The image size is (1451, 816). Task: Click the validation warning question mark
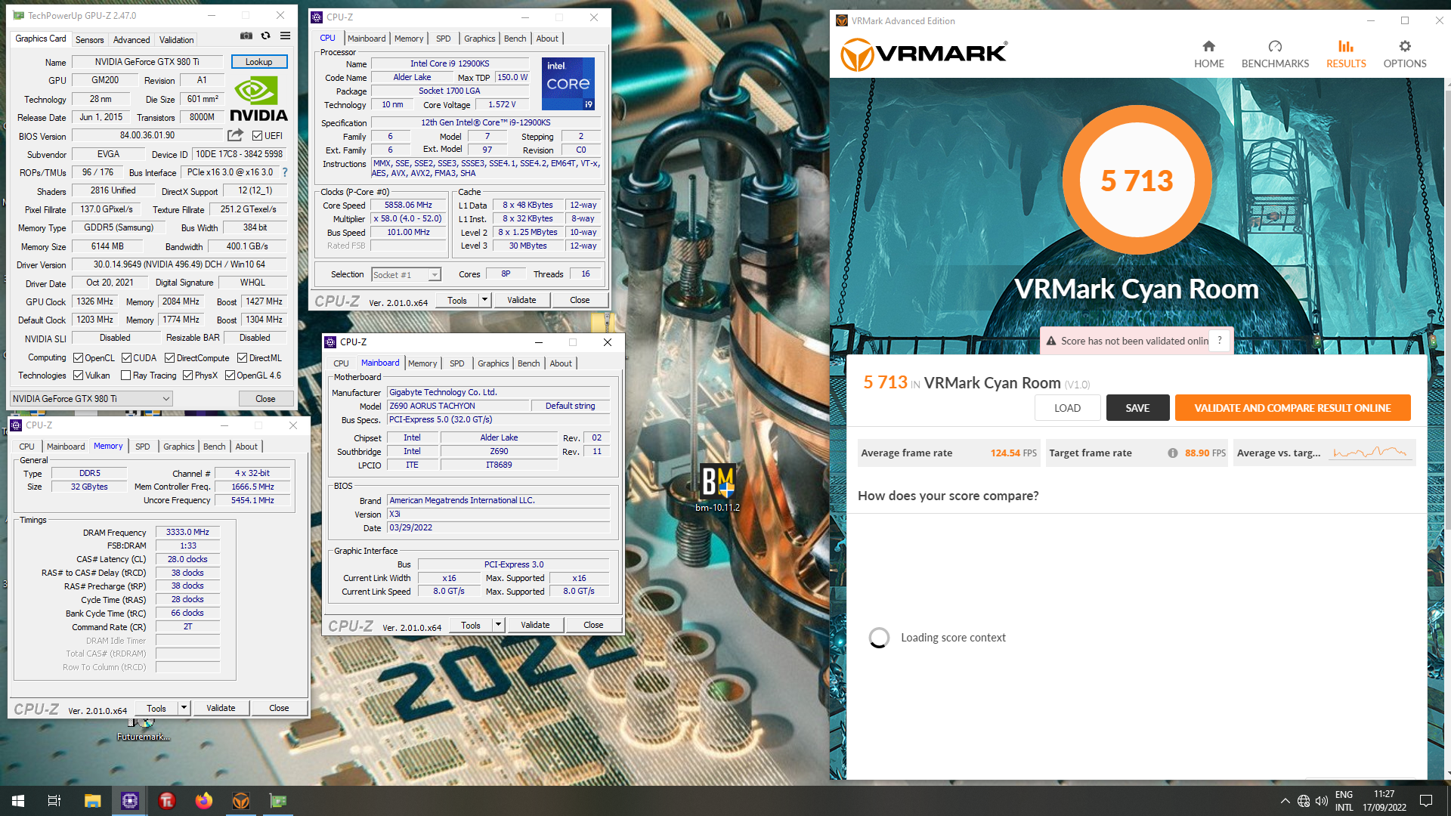pos(1219,341)
